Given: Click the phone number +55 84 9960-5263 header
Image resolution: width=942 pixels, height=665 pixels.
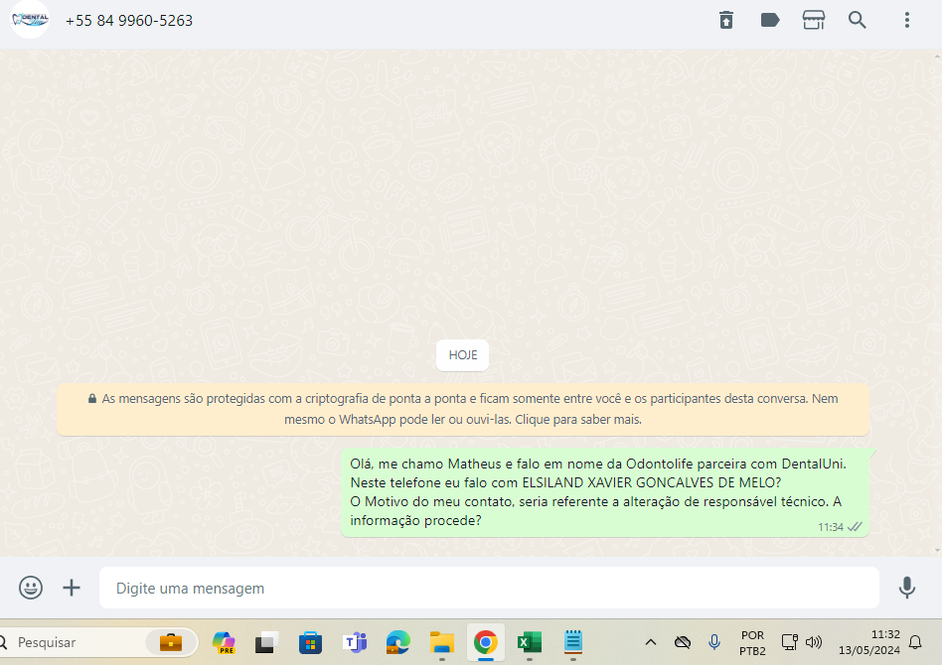Looking at the screenshot, I should [129, 21].
